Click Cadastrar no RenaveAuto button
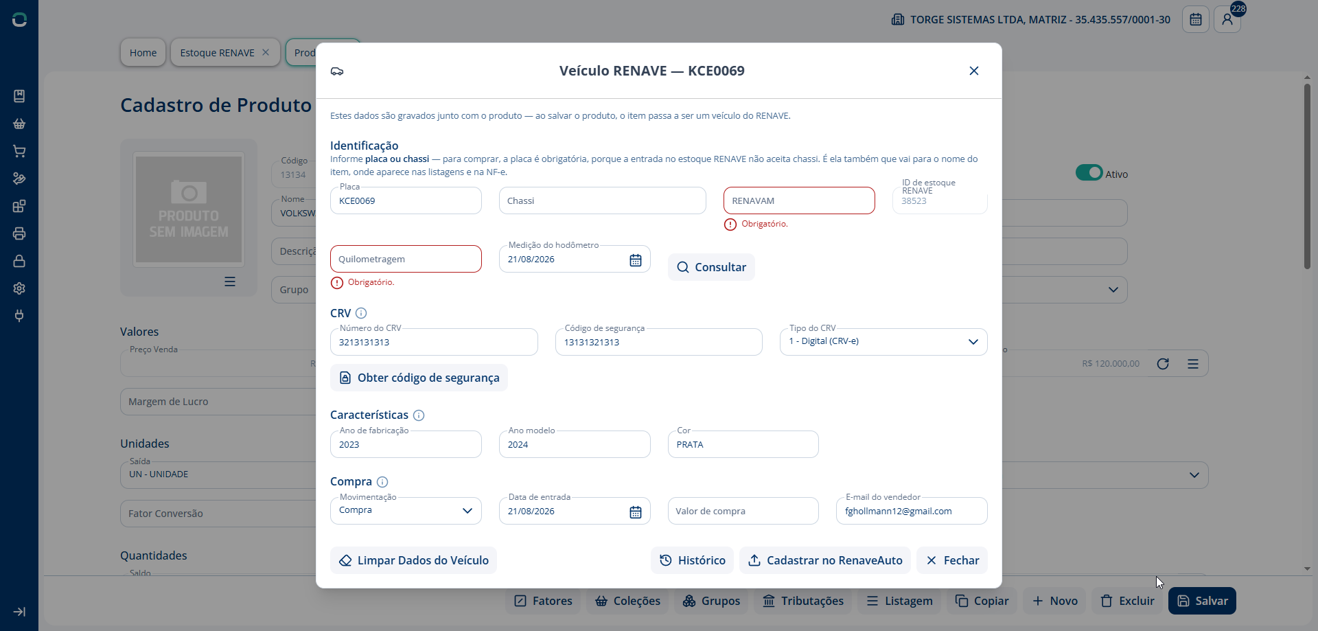The width and height of the screenshot is (1318, 631). point(825,560)
